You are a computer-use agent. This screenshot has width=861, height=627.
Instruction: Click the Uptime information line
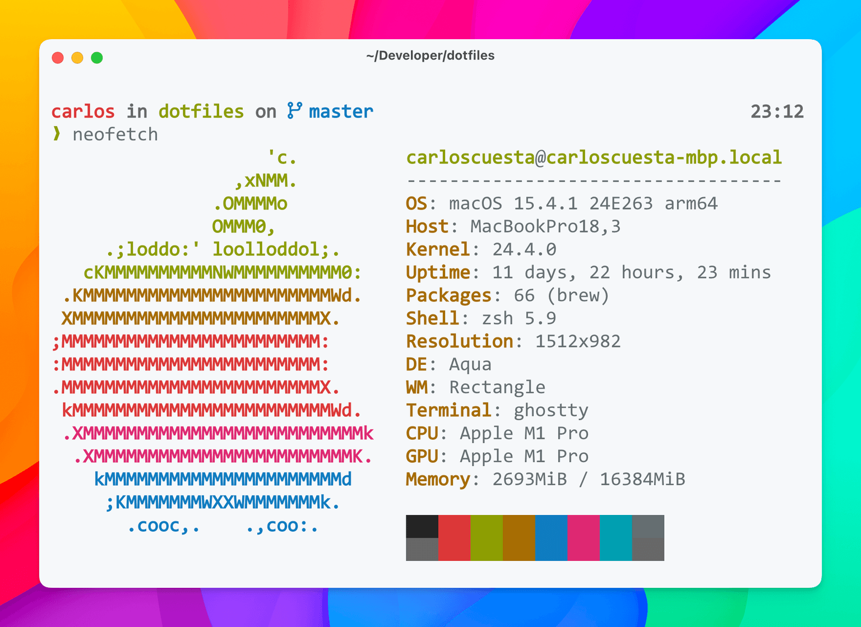click(587, 272)
